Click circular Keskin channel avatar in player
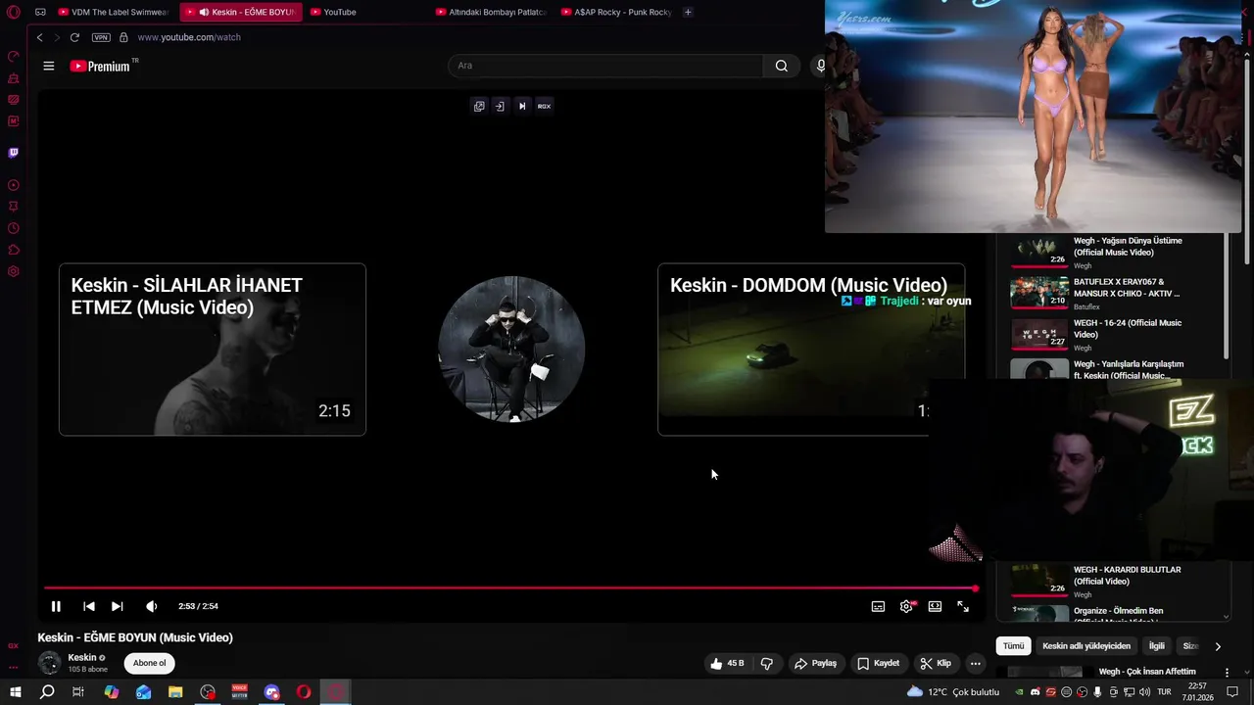 pos(511,350)
